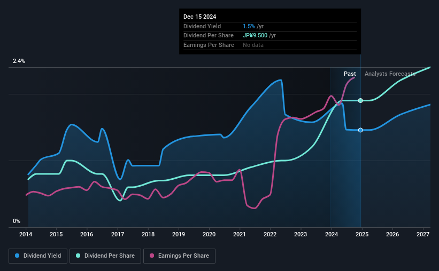Click the 2027 label on the time axis
Viewport: 439px width, 271px height.
tap(423, 234)
